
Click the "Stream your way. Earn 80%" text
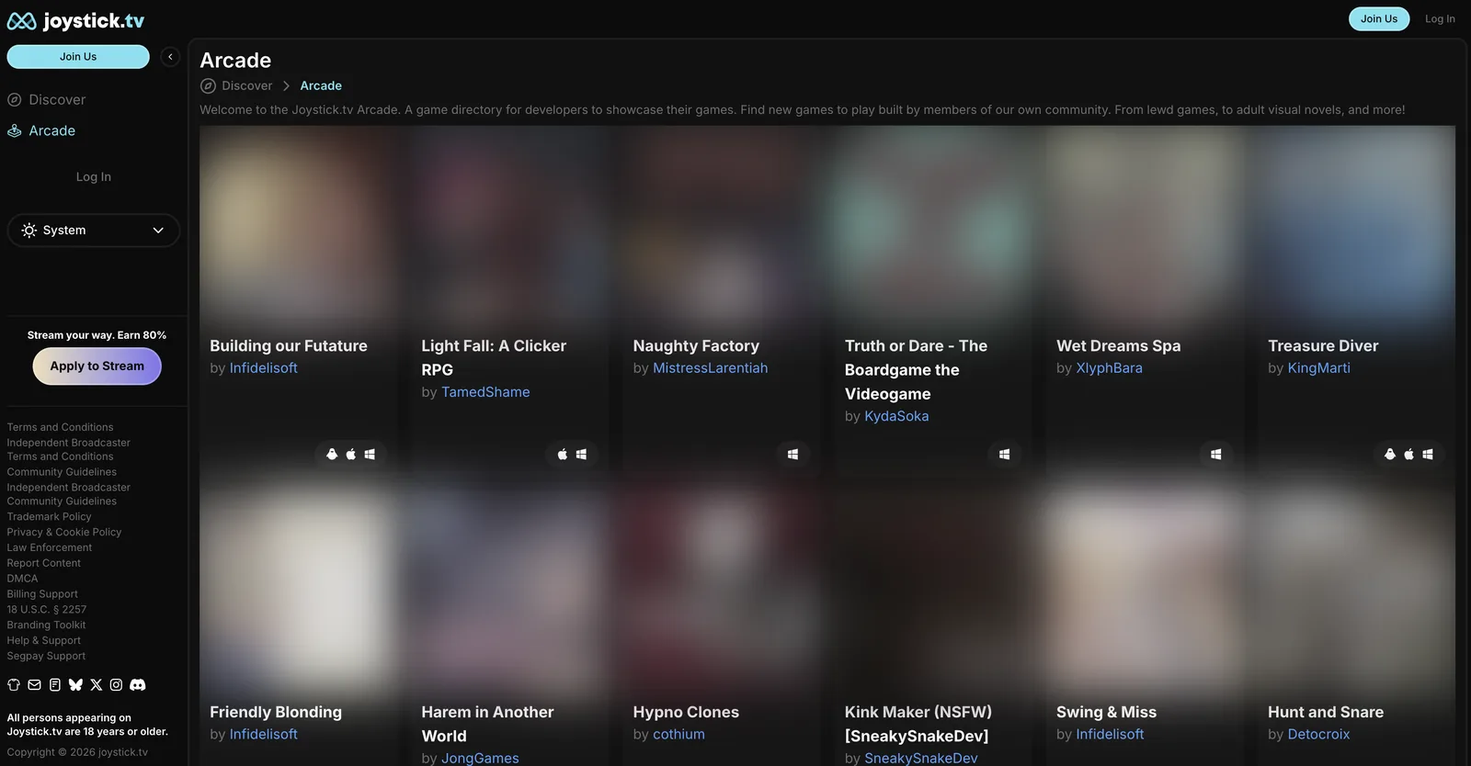[x=97, y=335]
